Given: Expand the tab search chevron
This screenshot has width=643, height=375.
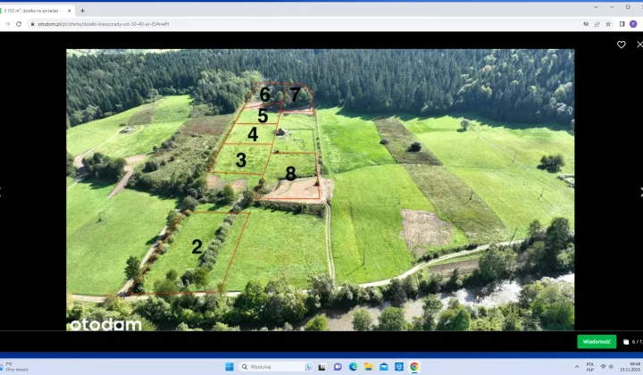Looking at the screenshot, I should click(x=596, y=7).
